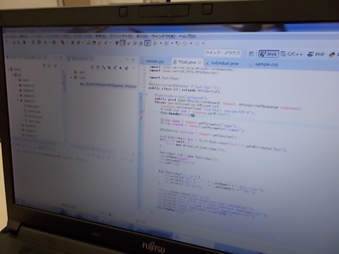The width and height of the screenshot is (339, 254).
Task: Click the Open Perspective icon beside Java
Action: pos(251,54)
